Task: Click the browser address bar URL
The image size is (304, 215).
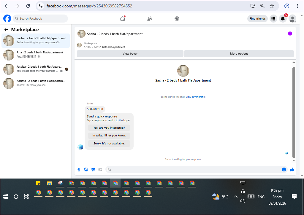Action: pyautogui.click(x=89, y=6)
